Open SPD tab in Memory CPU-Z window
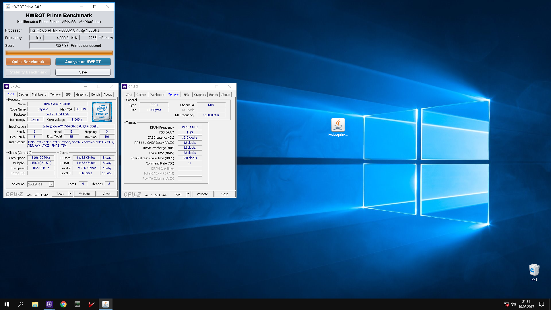This screenshot has height=310, width=551. tap(186, 95)
